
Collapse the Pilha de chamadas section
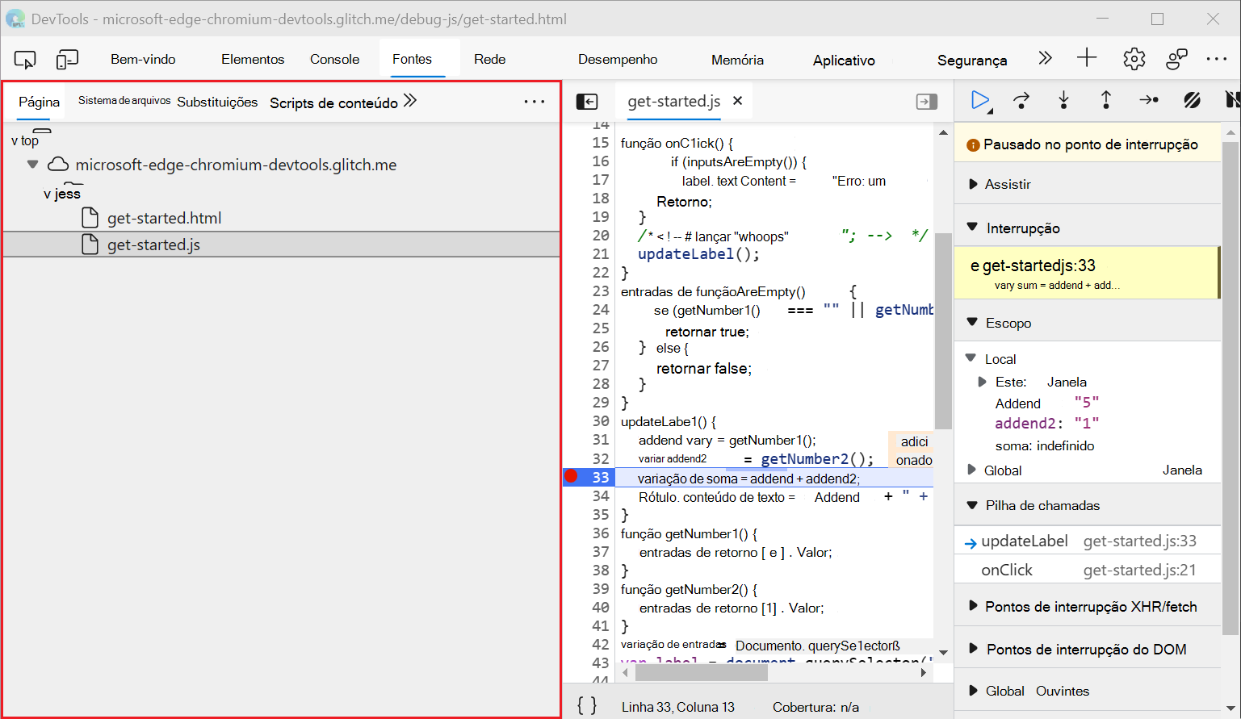pyautogui.click(x=973, y=505)
